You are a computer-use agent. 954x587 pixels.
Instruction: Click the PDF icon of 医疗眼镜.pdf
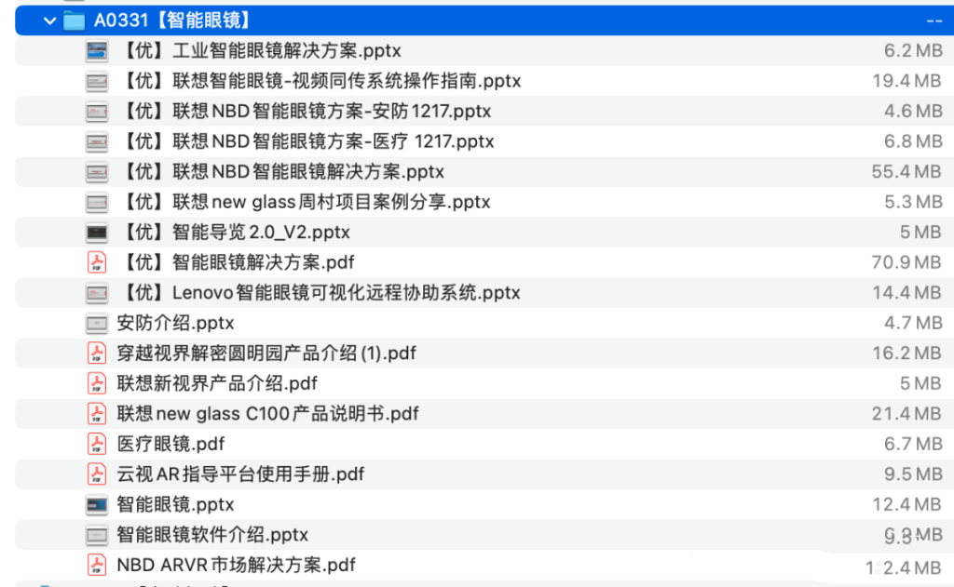(96, 444)
